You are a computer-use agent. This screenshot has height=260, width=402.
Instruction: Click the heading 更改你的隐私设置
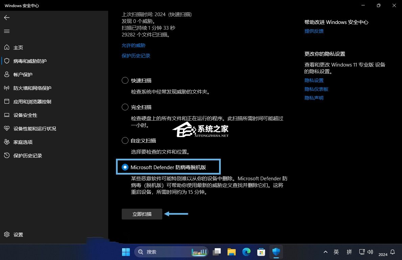click(325, 54)
